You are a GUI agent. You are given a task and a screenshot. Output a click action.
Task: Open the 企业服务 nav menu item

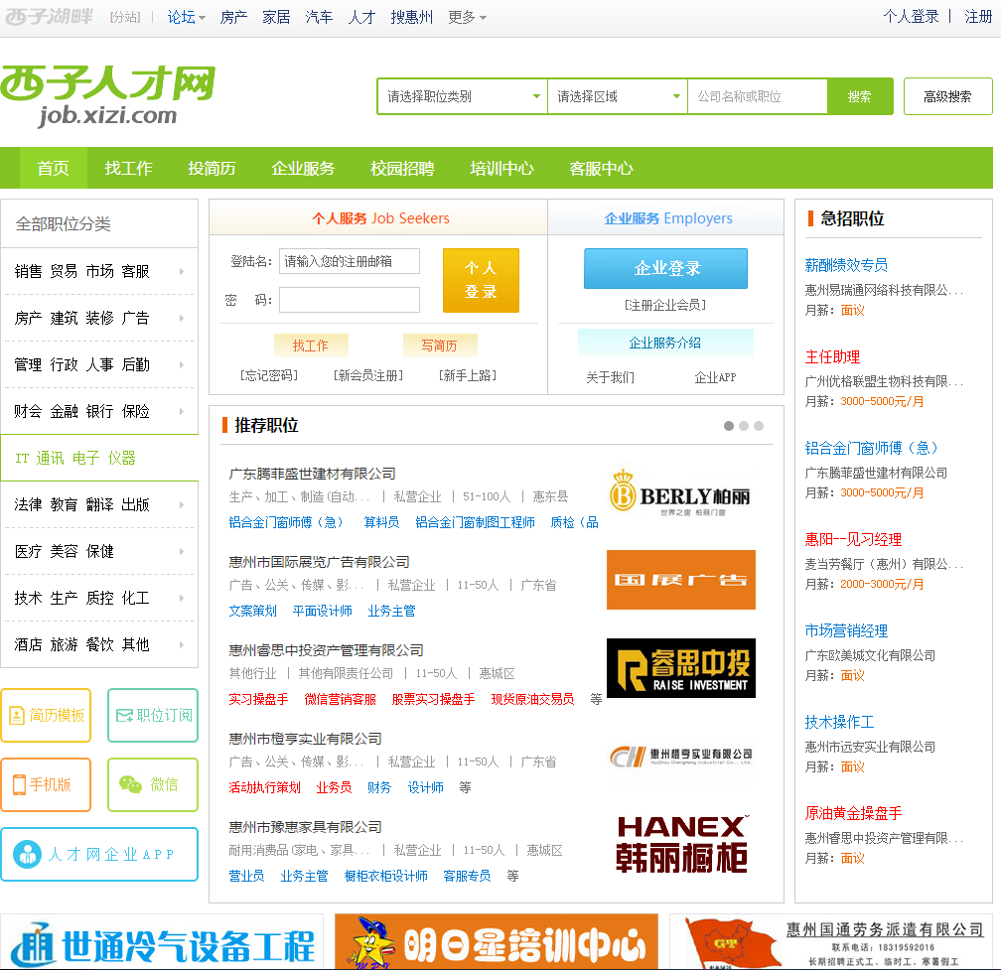click(303, 168)
